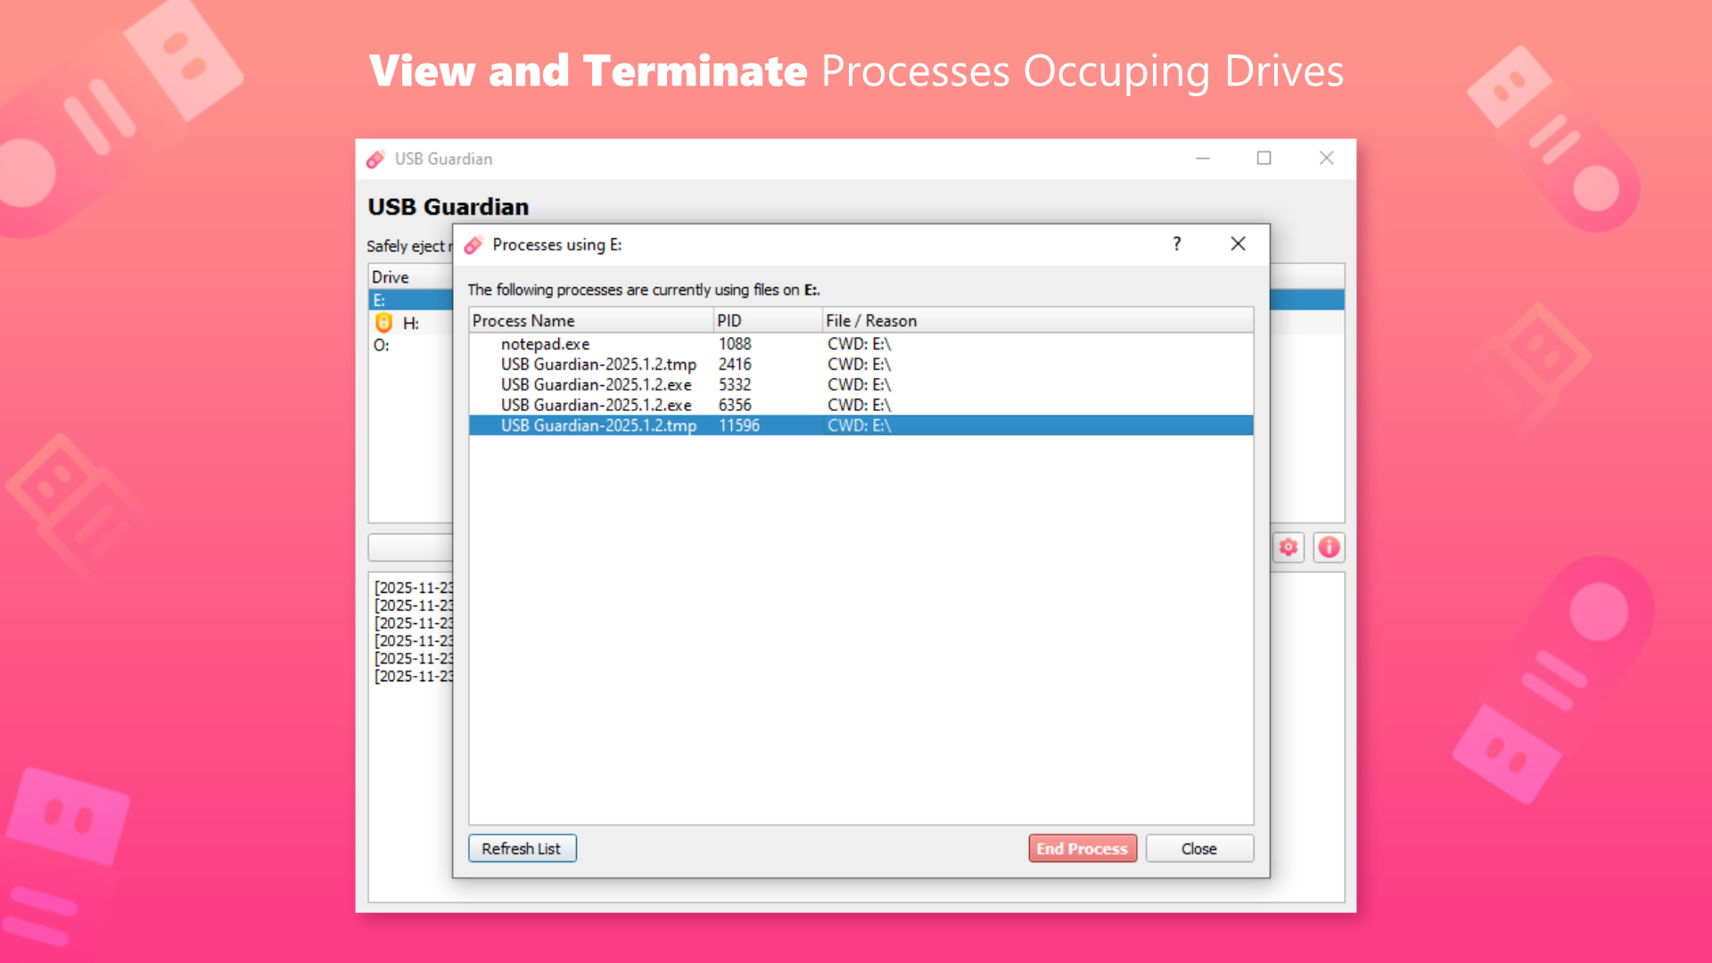Sort processes by the PID column header
Screen dimensions: 1712x963
point(729,320)
